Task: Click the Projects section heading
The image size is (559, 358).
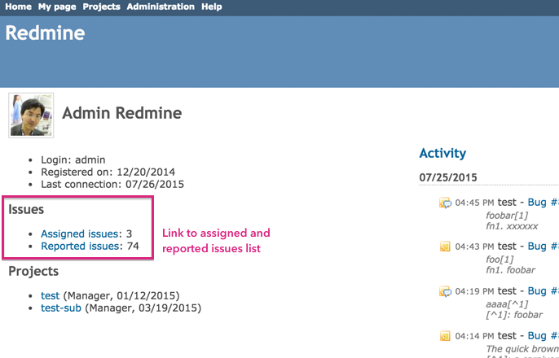Action: 33,271
